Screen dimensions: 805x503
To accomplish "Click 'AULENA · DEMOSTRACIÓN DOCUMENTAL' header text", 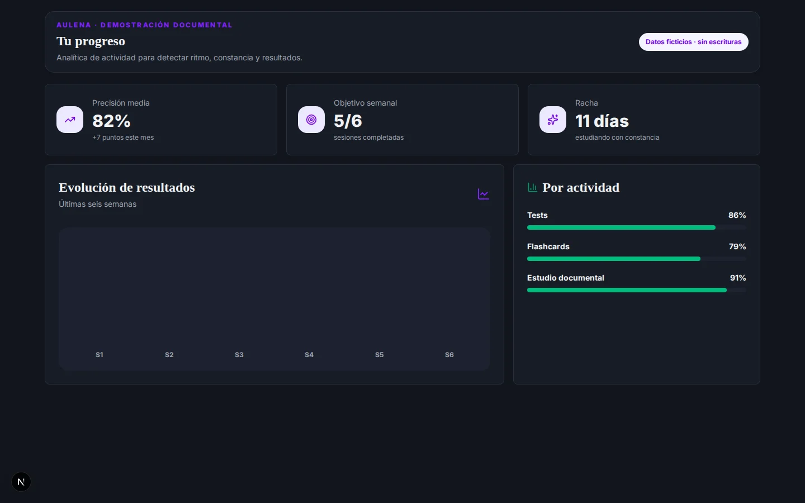I will coord(144,25).
